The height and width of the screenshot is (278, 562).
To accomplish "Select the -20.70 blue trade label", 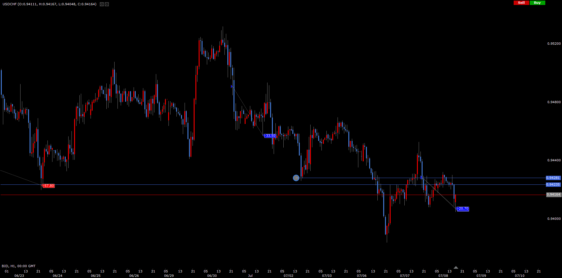I will pos(463,208).
